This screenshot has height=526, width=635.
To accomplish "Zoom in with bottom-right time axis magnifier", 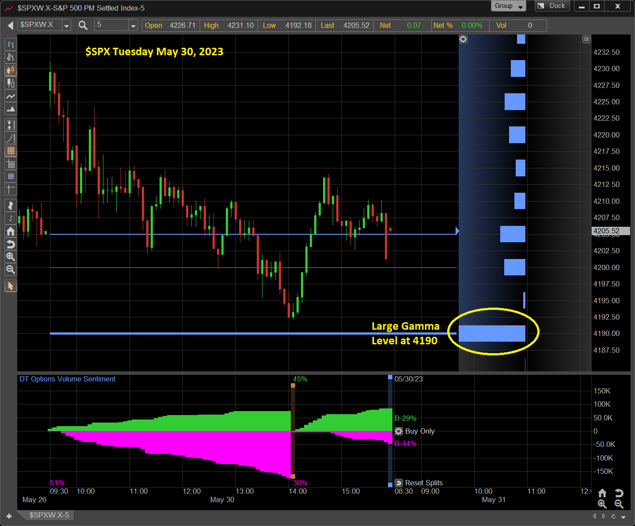I will coord(602,504).
